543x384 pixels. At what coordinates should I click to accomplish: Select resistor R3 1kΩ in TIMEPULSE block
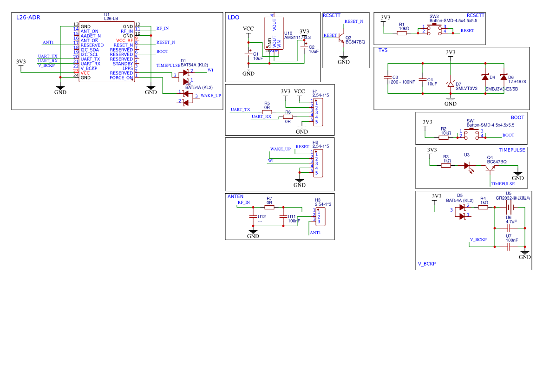[x=446, y=165]
